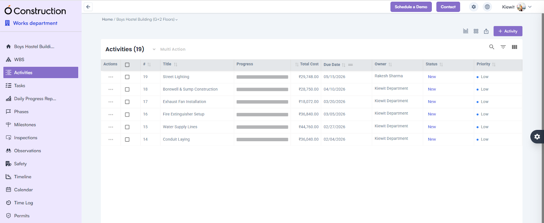Tick the checkbox for Street Lighting row
The width and height of the screenshot is (544, 223).
tap(127, 77)
